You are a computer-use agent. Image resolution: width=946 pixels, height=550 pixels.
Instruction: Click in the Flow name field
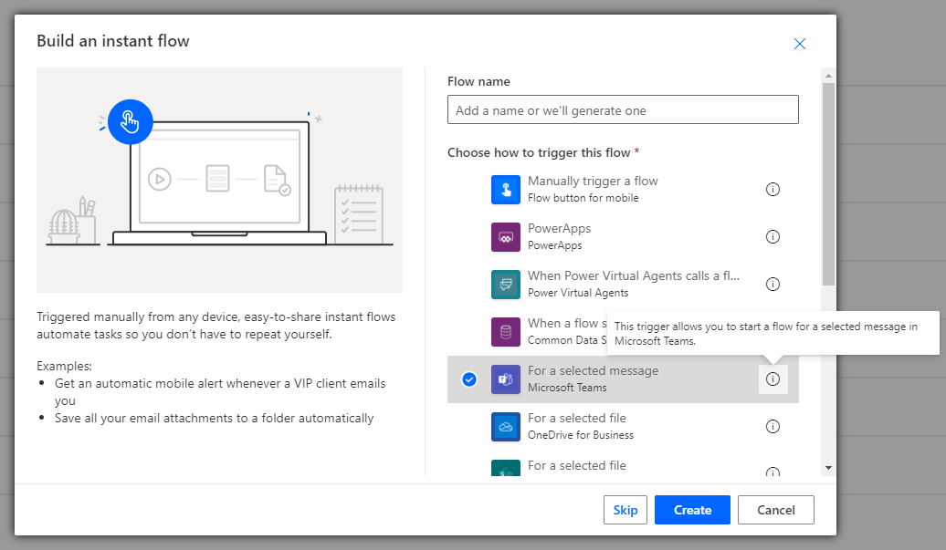623,109
